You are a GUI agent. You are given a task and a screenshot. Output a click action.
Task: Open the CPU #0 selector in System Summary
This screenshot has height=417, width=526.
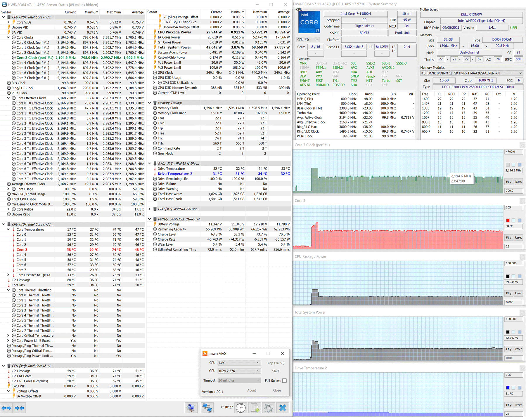308,40
